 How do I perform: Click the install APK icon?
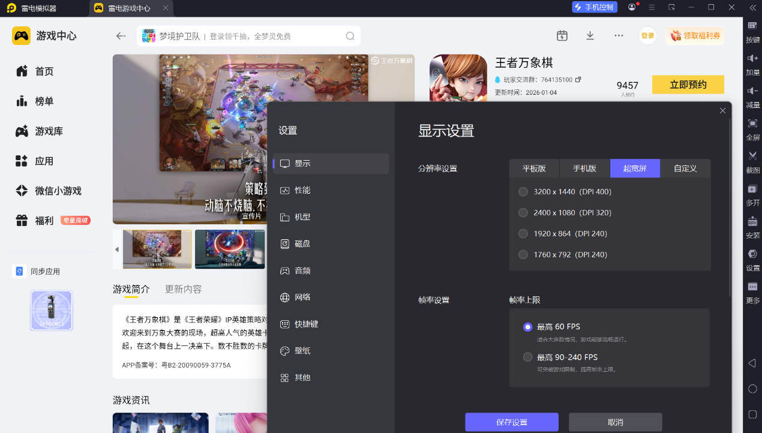pos(752,221)
